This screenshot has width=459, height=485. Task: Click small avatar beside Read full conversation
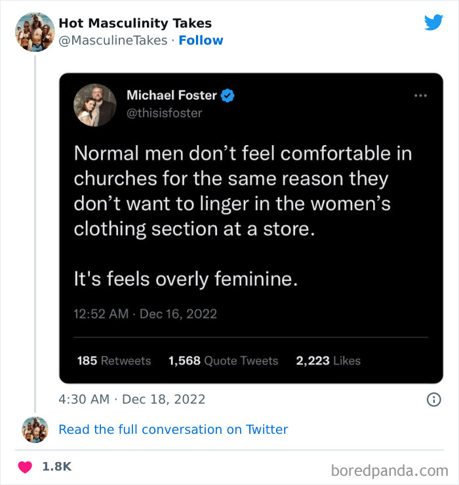pos(35,429)
